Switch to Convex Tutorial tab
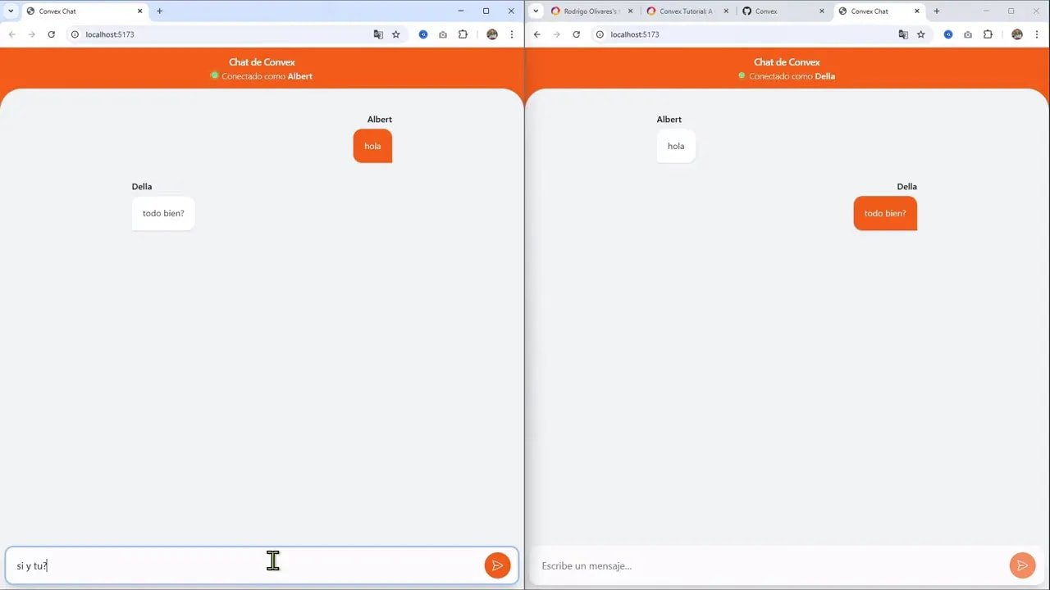Screen dimensions: 1050x590 (686, 11)
